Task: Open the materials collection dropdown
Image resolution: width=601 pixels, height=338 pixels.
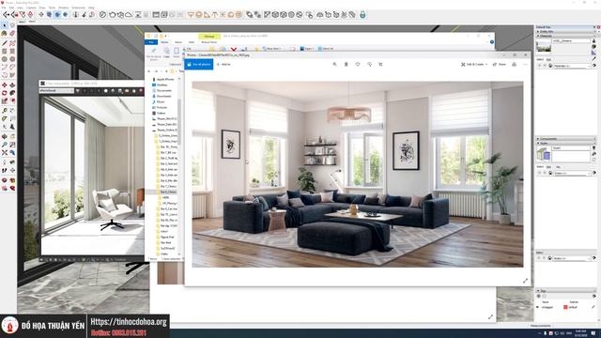Action: pyautogui.click(x=572, y=66)
